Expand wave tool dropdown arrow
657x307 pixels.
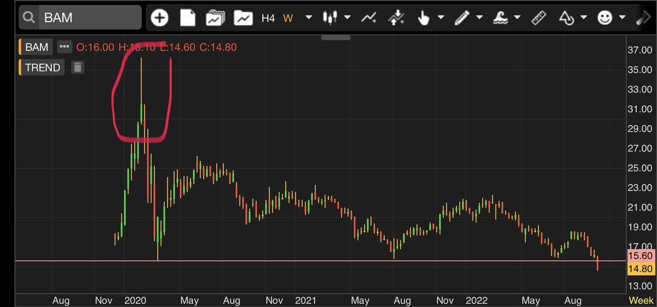(x=518, y=18)
